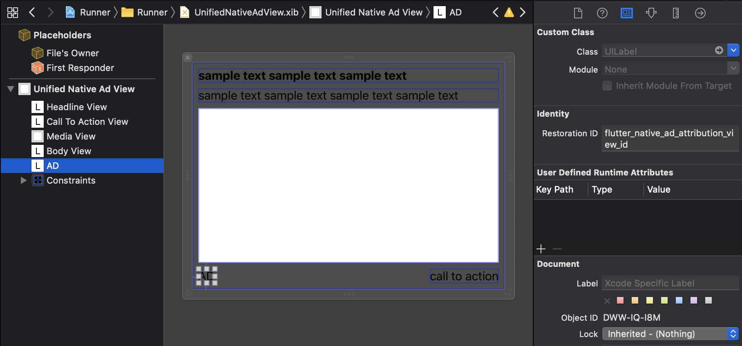Open the Class dropdown

point(733,50)
